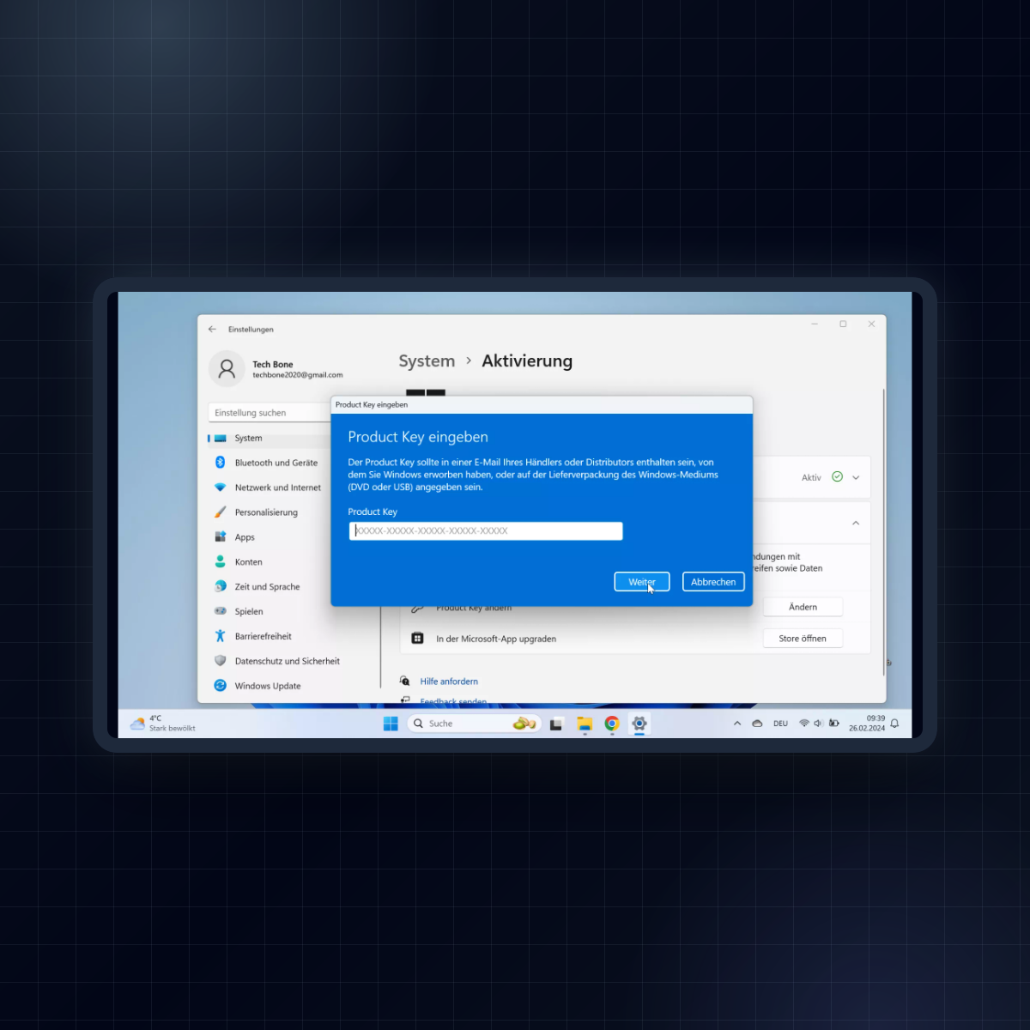
Task: Click the Store icon beside Microsoft-App upgraden
Action: (x=418, y=639)
